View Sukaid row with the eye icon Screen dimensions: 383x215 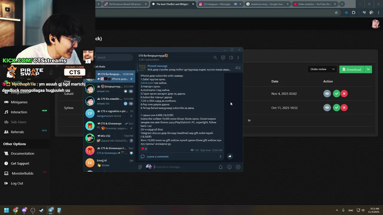click(327, 94)
